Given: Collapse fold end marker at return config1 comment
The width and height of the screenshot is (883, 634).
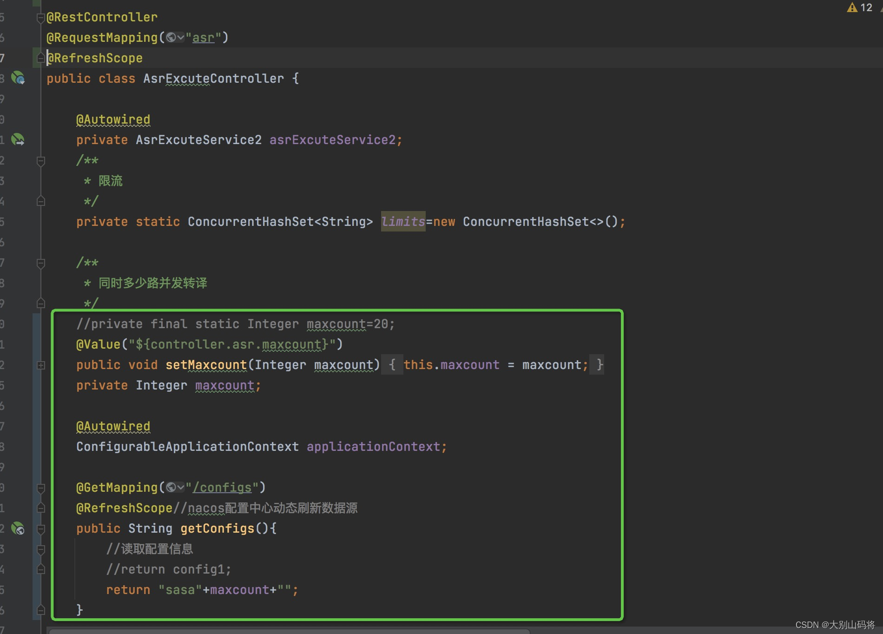Looking at the screenshot, I should (40, 569).
